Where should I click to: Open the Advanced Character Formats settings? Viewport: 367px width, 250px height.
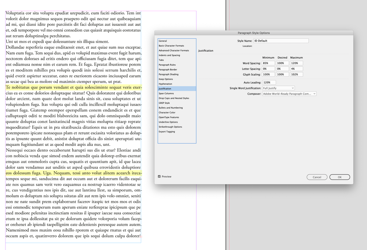coord(175,50)
